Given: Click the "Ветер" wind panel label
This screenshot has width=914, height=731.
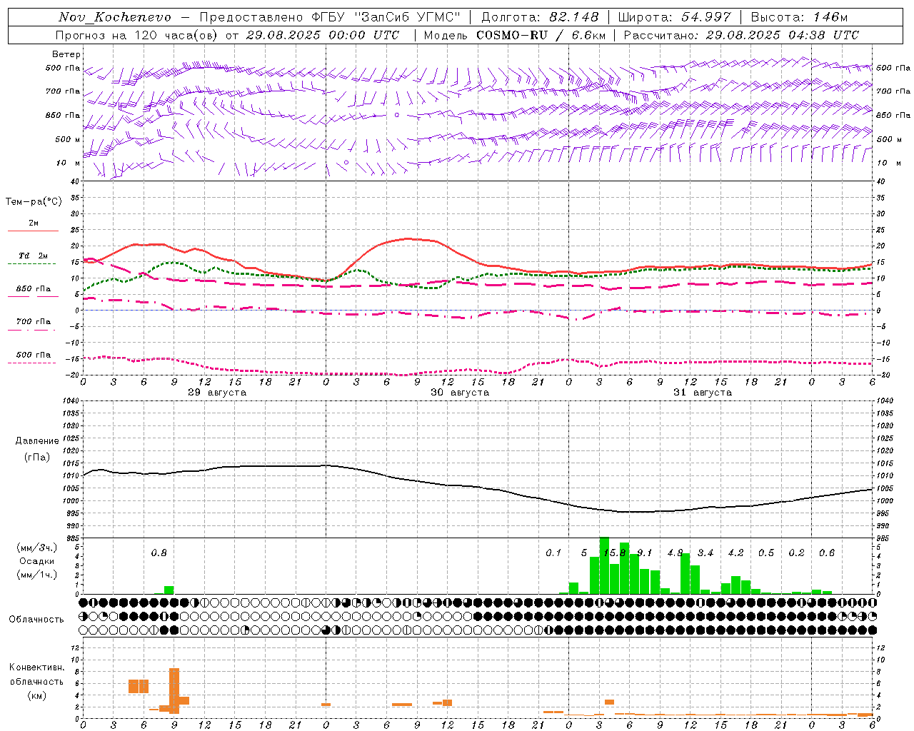Looking at the screenshot, I should [66, 54].
